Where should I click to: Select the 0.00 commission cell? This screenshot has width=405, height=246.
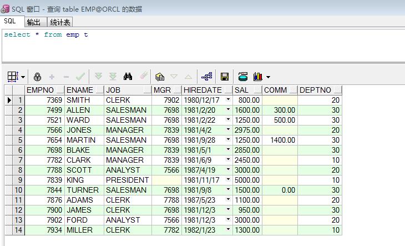tap(280, 190)
